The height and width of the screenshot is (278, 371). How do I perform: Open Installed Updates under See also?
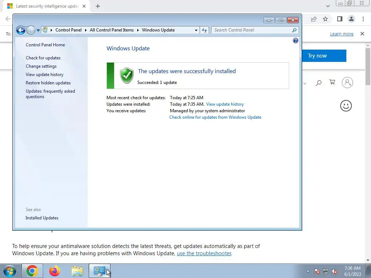point(42,218)
